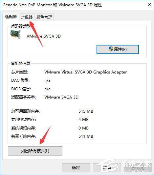Select the 适配器 tab
Image resolution: width=154 pixels, height=175 pixels.
[11, 17]
